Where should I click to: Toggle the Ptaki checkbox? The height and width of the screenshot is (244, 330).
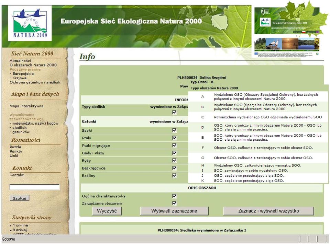(x=174, y=138)
